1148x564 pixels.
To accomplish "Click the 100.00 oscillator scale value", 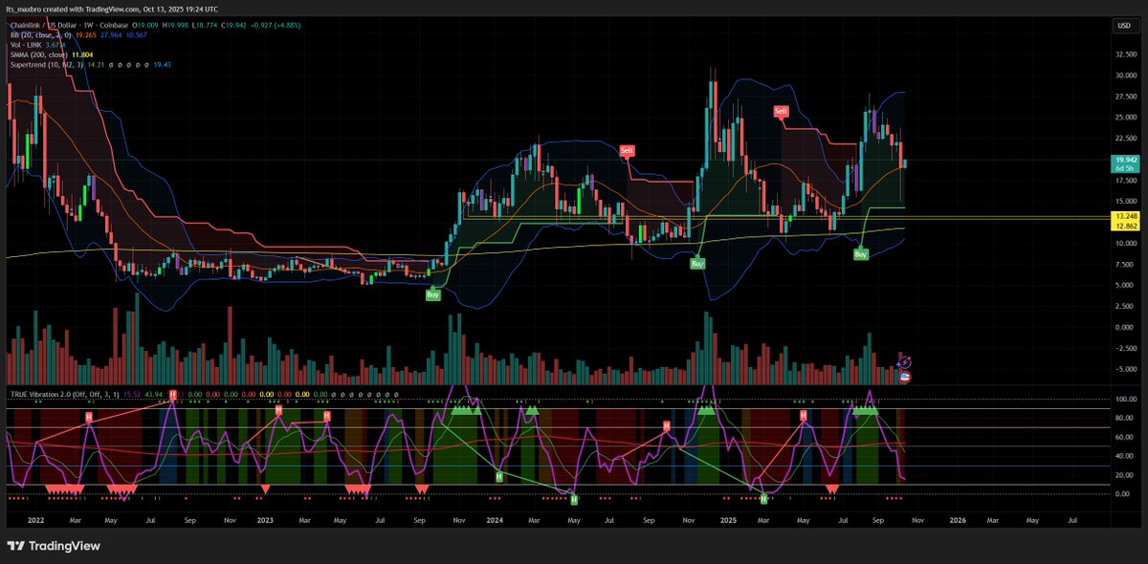I will (1125, 400).
